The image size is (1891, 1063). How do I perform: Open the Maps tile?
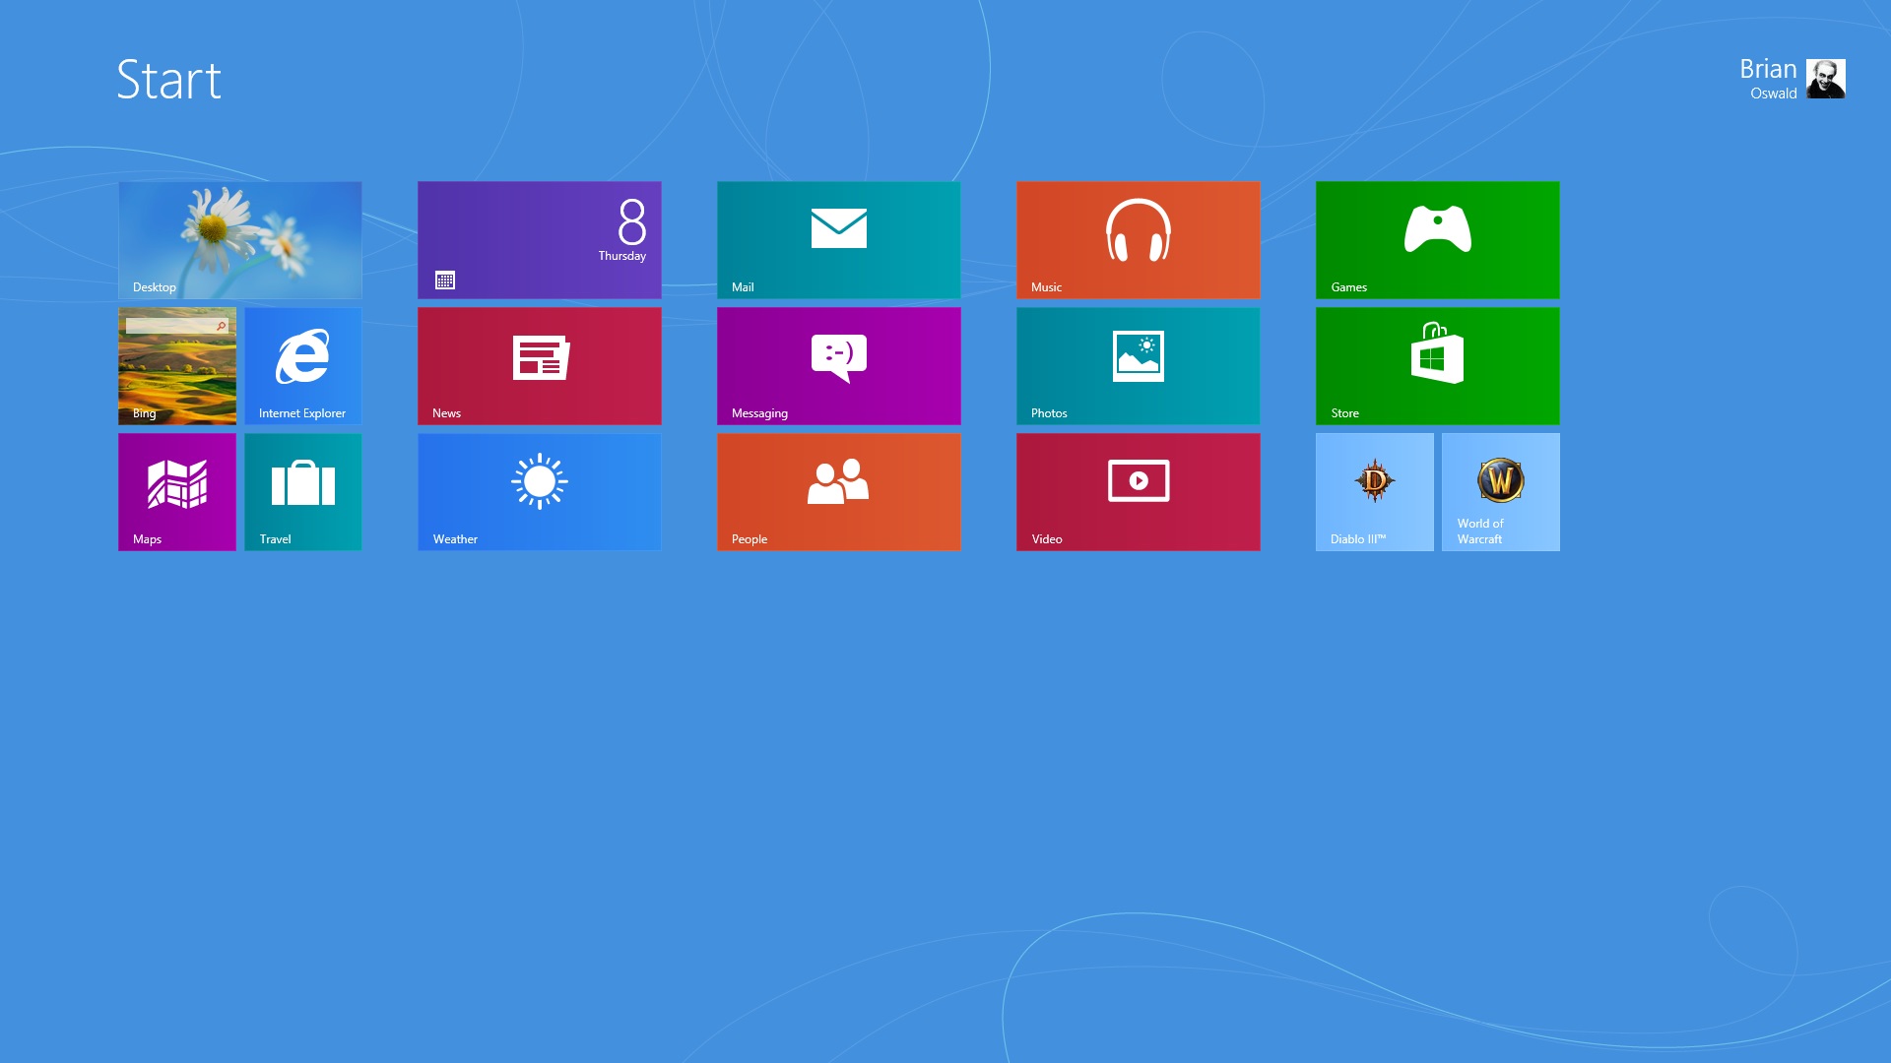tap(176, 491)
